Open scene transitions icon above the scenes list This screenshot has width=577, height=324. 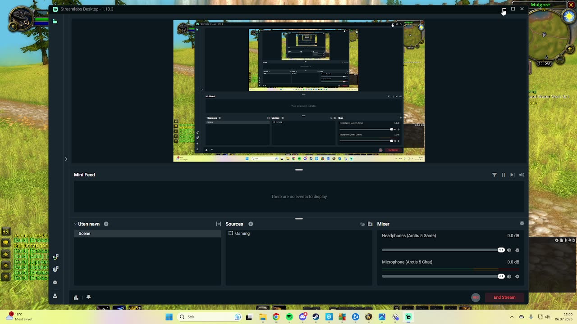click(219, 224)
